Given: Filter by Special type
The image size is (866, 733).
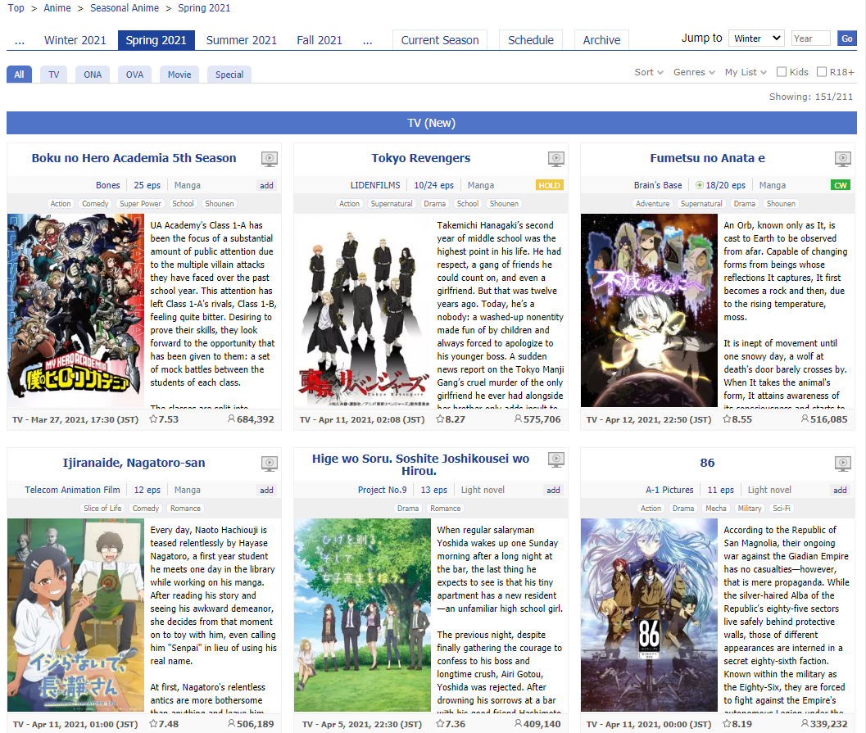Looking at the screenshot, I should (x=229, y=75).
